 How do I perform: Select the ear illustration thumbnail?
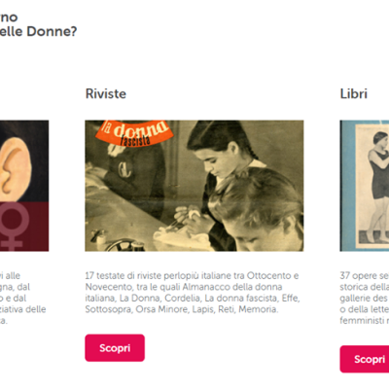(x=24, y=186)
